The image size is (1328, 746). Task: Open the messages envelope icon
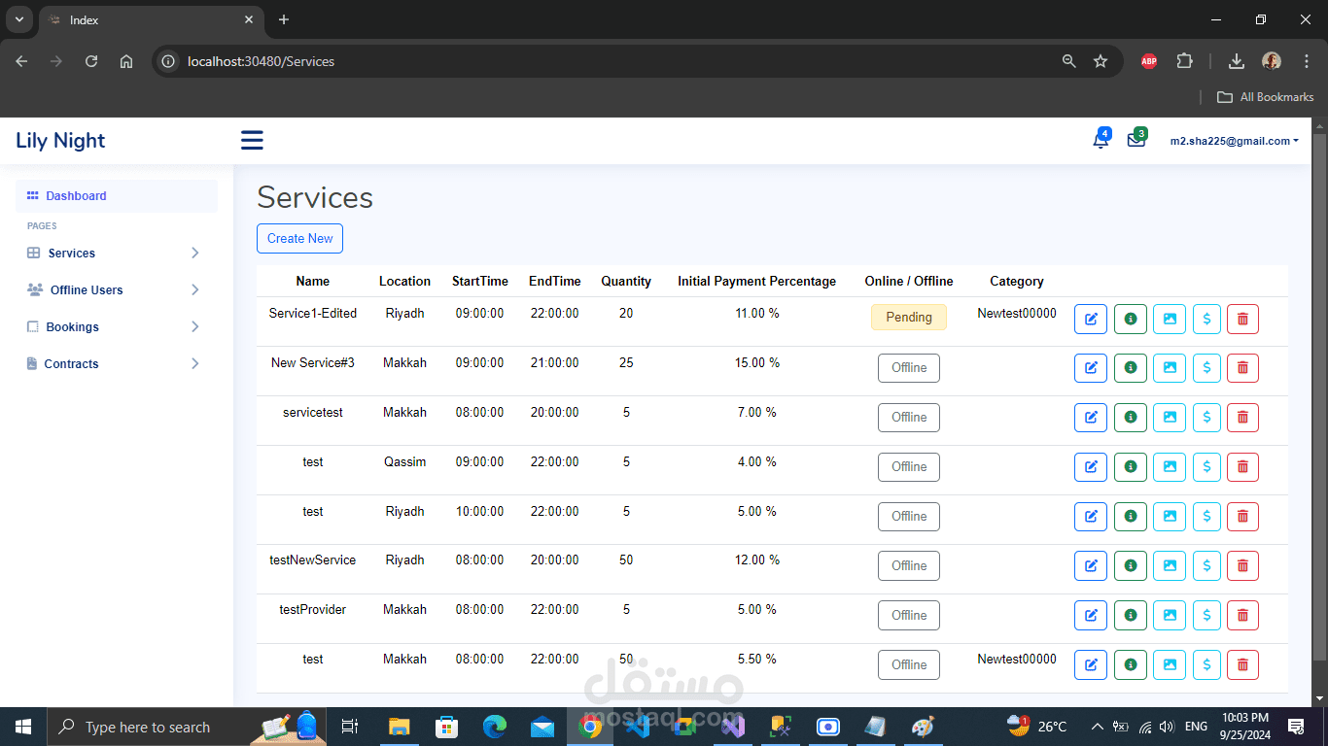tap(1136, 140)
